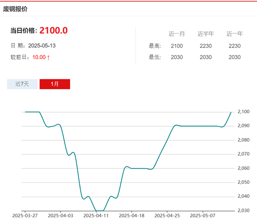The width and height of the screenshot is (257, 219).
Task: Click x-axis label 2025-04-11
Action: tap(96, 216)
